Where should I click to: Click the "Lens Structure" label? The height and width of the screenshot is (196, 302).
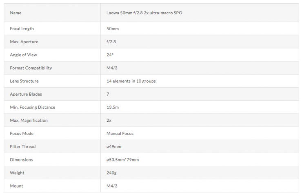tap(24, 81)
